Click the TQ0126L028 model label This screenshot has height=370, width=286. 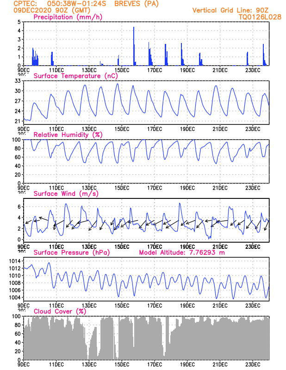tap(260, 17)
